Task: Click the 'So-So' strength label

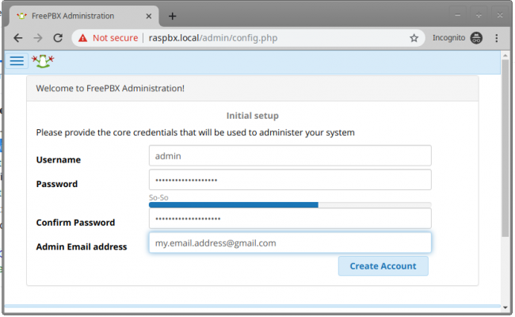Action: point(158,197)
